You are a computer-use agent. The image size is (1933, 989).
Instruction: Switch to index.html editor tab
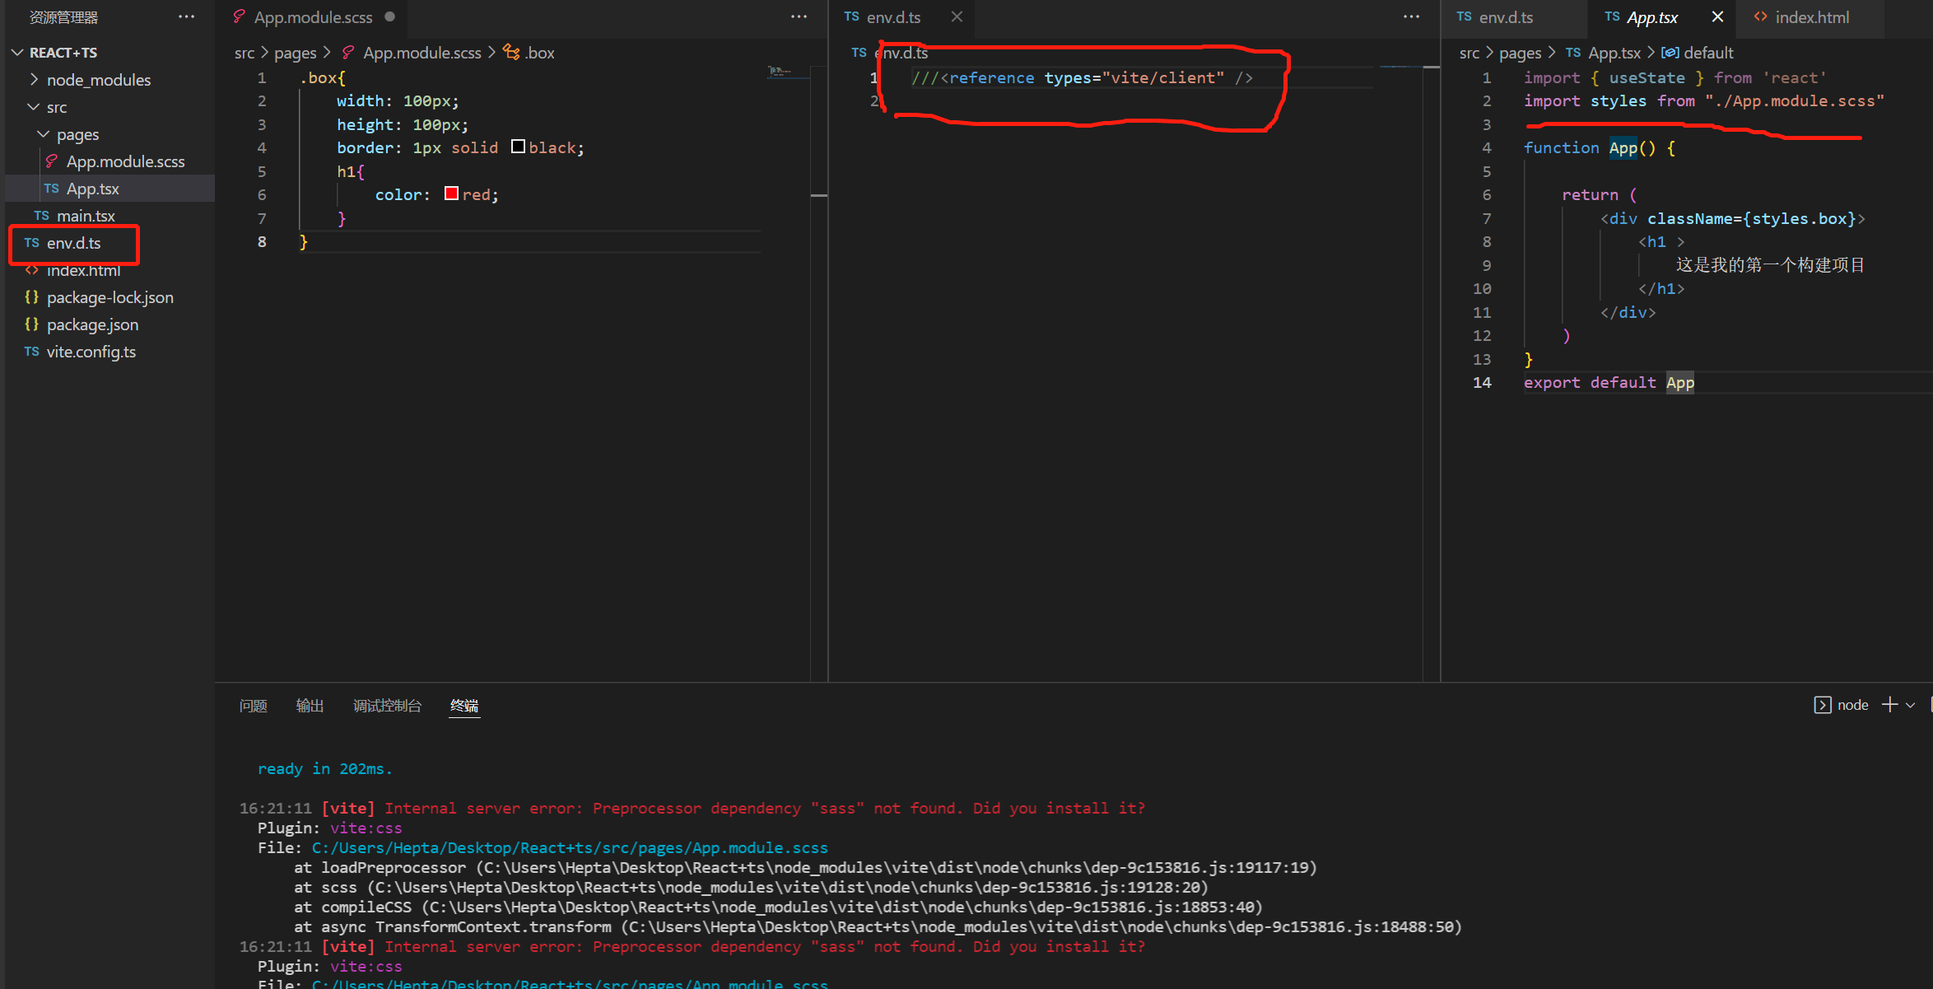tap(1812, 16)
